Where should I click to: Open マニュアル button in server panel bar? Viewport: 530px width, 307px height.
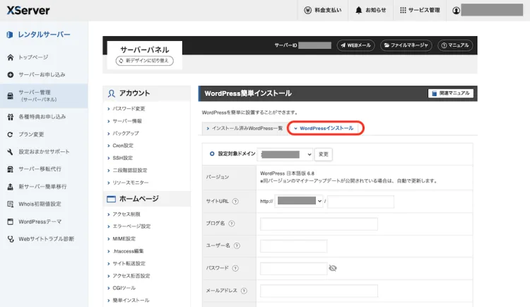click(455, 45)
